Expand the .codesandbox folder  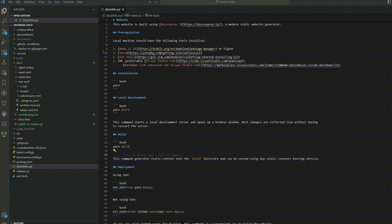click(x=14, y=30)
